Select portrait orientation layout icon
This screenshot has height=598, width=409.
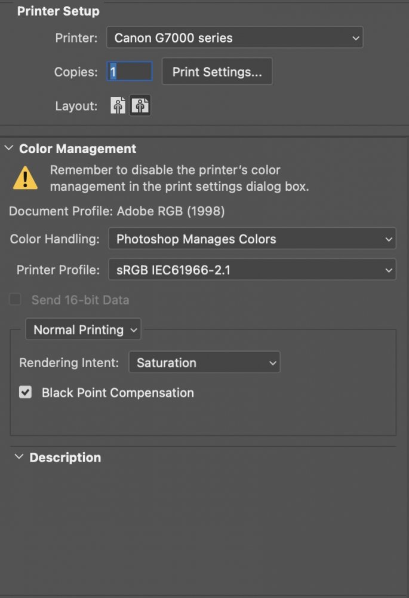118,106
